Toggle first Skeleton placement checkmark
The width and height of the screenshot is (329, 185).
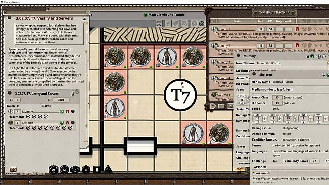[28, 128]
